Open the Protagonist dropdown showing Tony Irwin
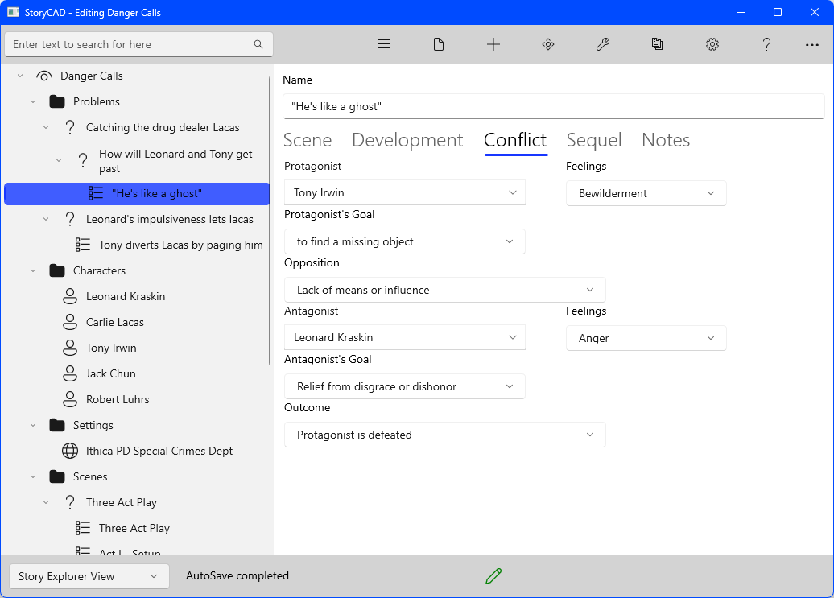 [x=405, y=192]
